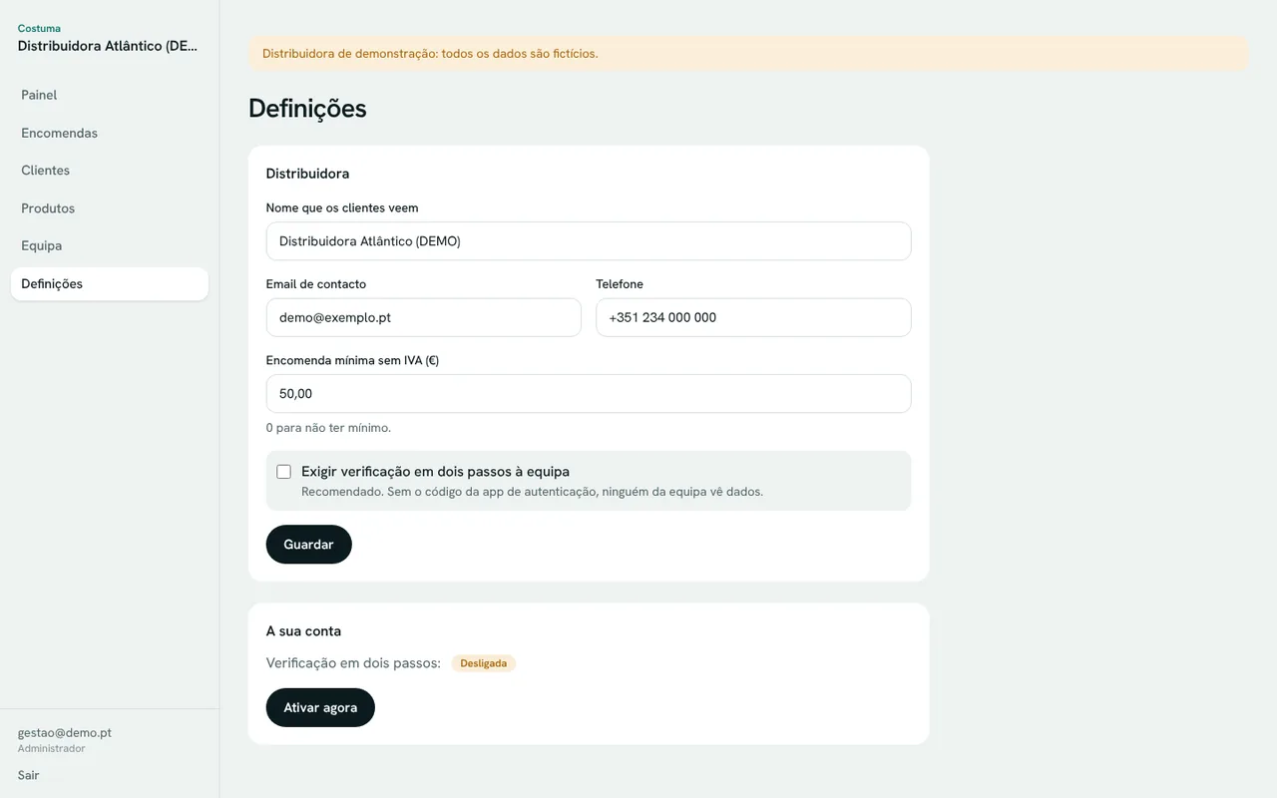The image size is (1277, 798).
Task: Open the Clientes page
Action: click(x=110, y=171)
